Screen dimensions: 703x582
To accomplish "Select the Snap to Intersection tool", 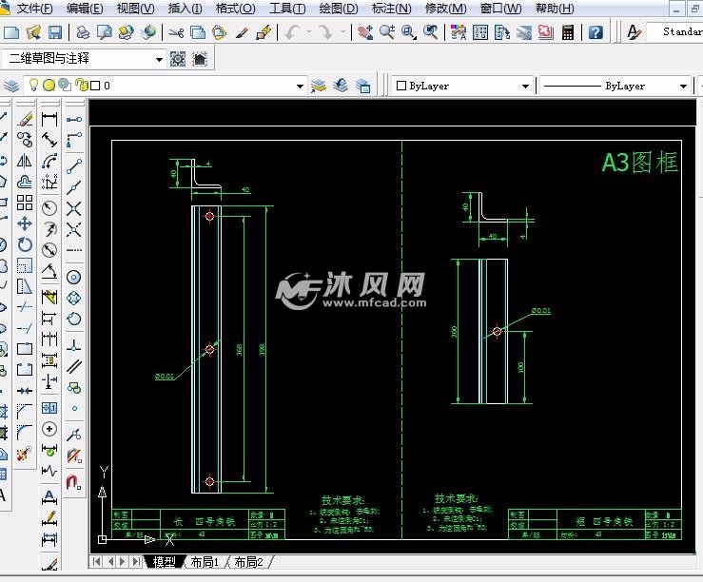I will coord(74,208).
